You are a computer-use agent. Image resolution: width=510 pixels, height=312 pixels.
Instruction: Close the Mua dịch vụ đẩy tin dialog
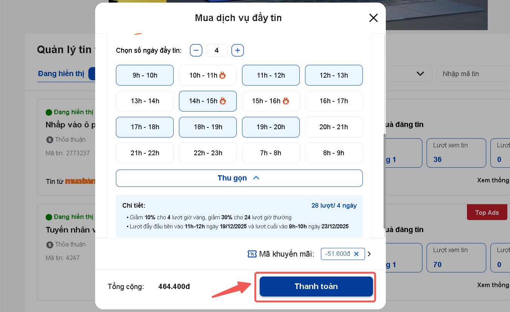pyautogui.click(x=373, y=18)
